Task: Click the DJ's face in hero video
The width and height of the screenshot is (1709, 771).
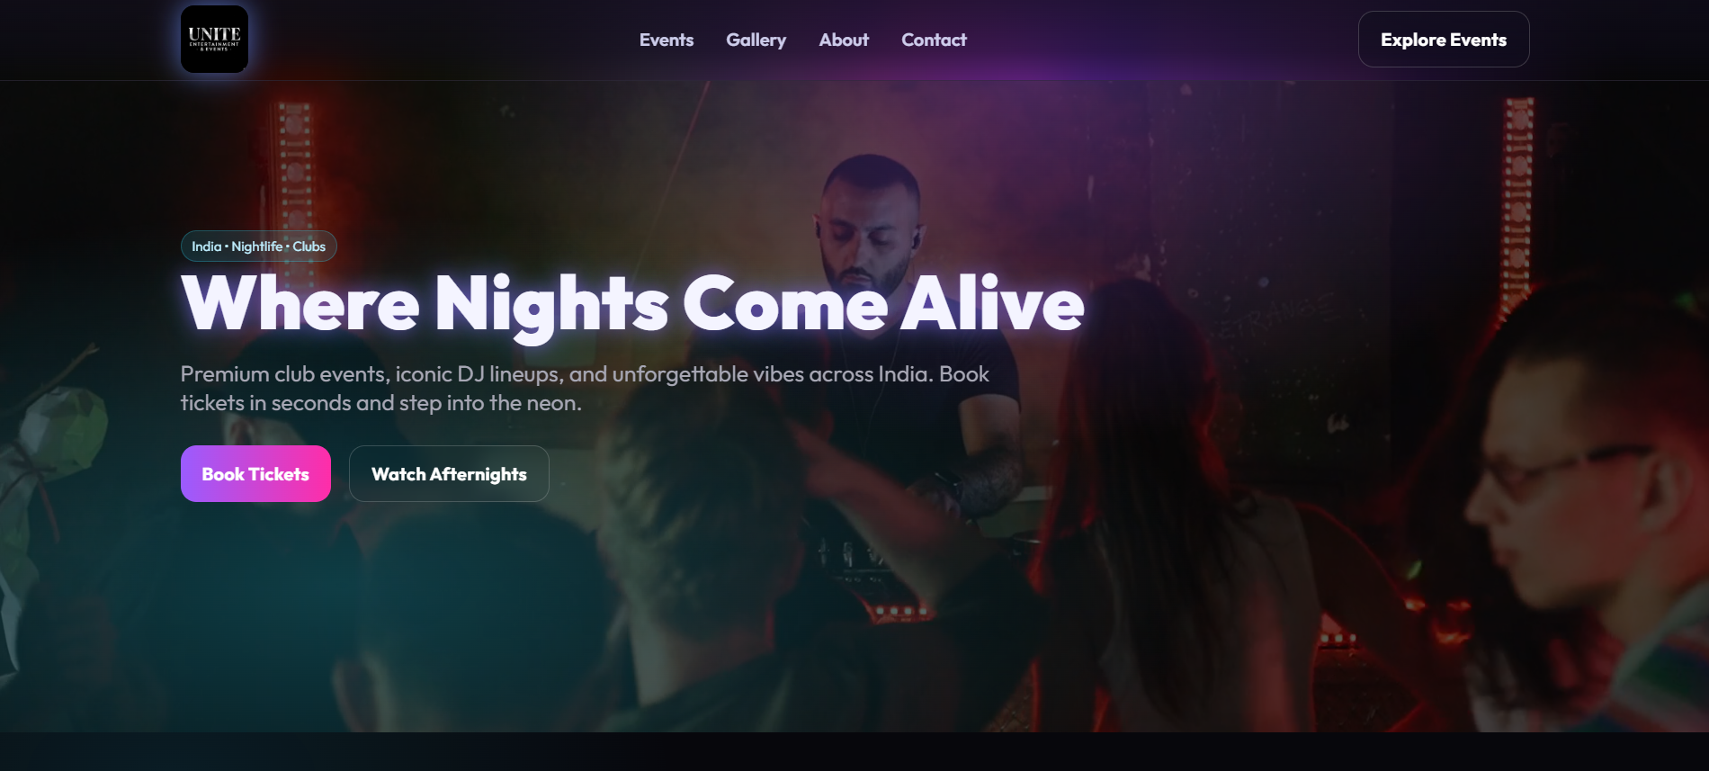Action: point(866,231)
